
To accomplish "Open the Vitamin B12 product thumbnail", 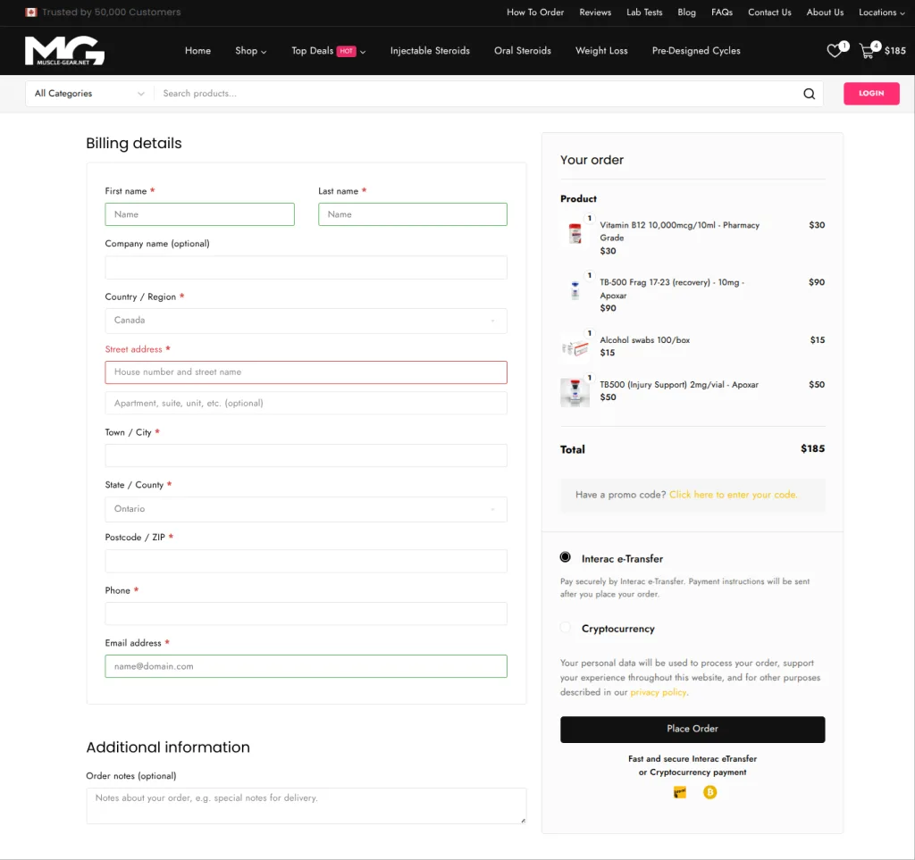I will click(x=575, y=233).
